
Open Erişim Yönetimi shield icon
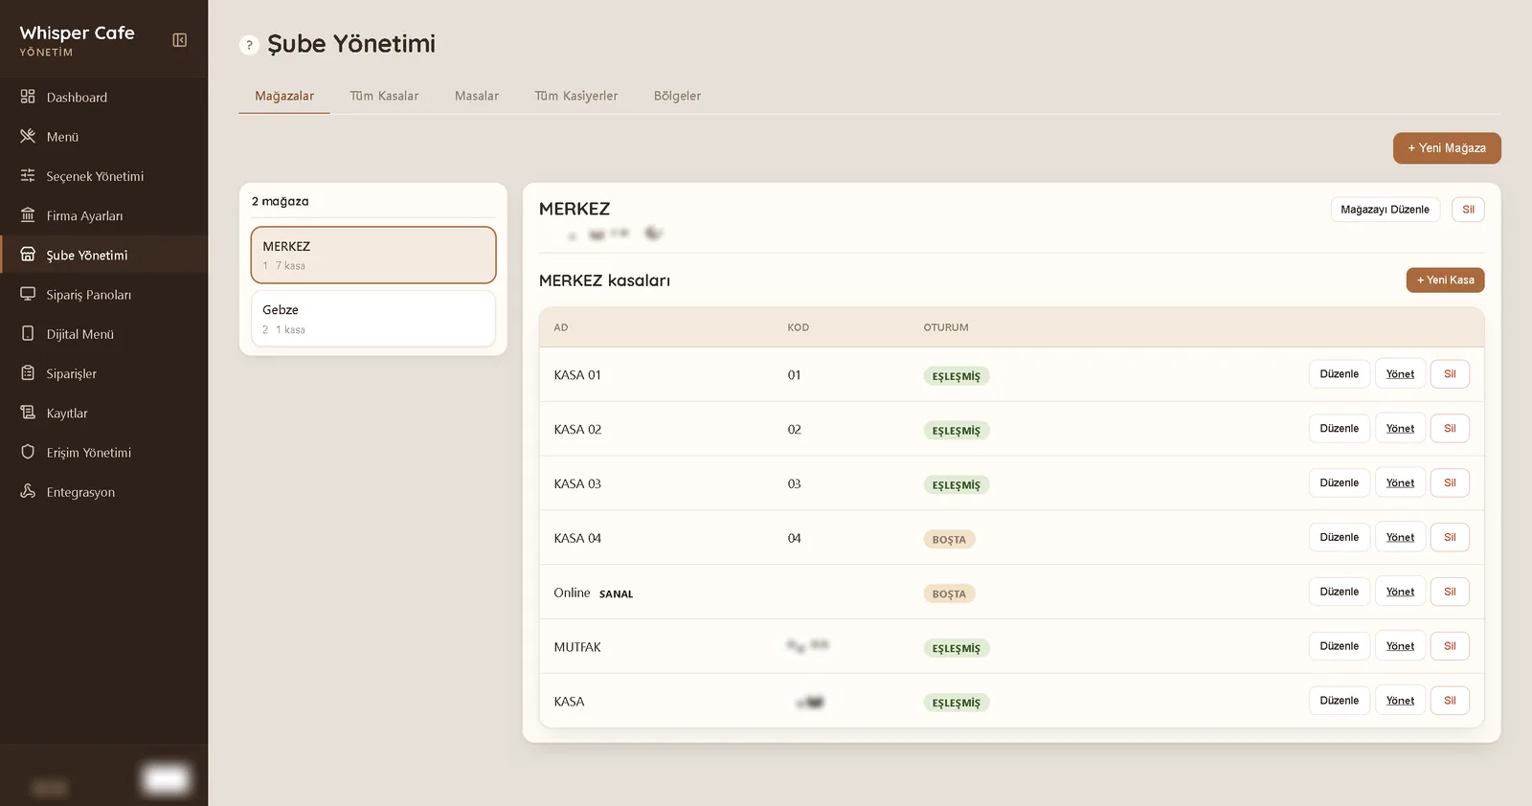point(28,452)
